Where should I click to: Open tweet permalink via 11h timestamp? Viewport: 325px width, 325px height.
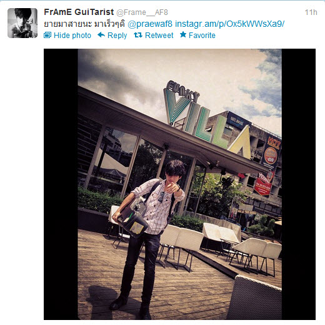[311, 12]
